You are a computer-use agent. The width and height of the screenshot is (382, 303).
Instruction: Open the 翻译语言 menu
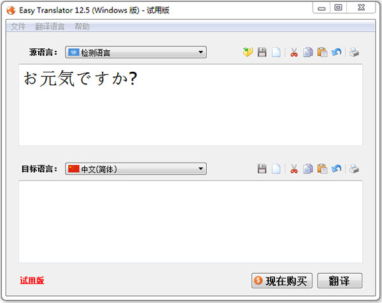[50, 26]
